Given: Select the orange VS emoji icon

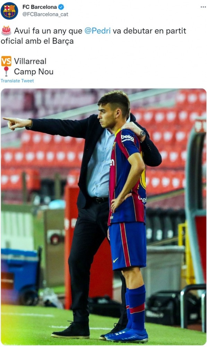Looking at the screenshot, I should tap(6, 61).
